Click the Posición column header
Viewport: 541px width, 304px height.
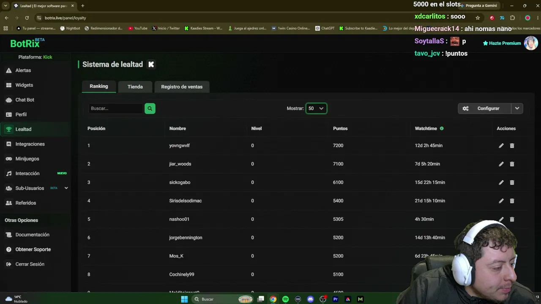click(96, 128)
